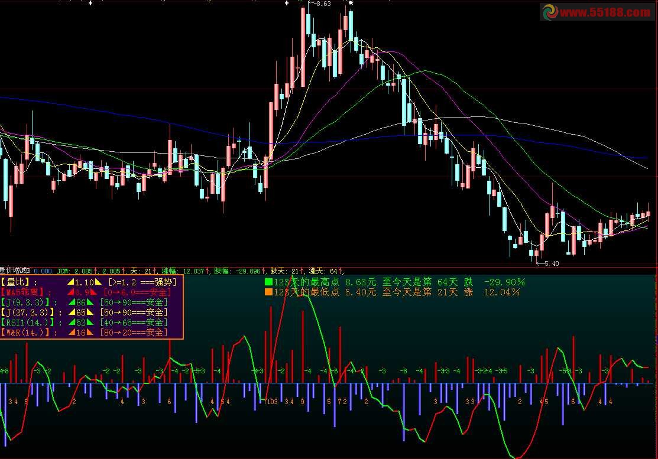Click the [80→20===安全] range text
This screenshot has height=459, width=658.
(134, 333)
